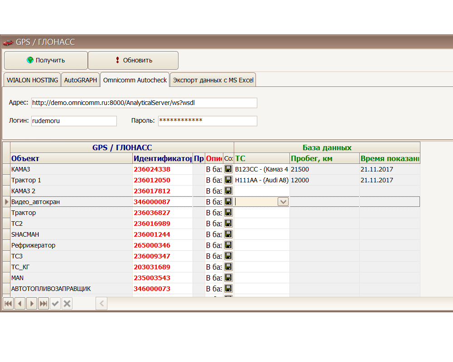
Task: Click row indicator arrow for Видео_автокран
Action: (x=6, y=202)
